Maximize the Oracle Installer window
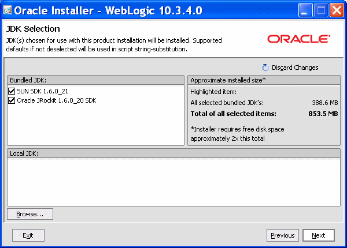 pos(321,10)
